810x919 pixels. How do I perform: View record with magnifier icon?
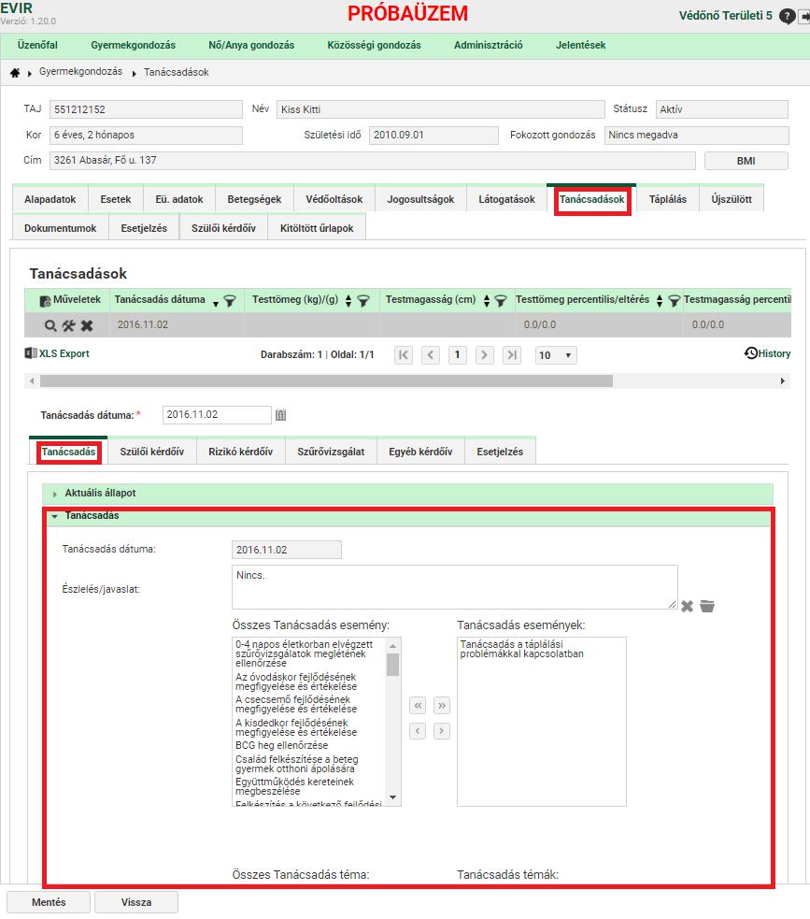click(x=51, y=325)
